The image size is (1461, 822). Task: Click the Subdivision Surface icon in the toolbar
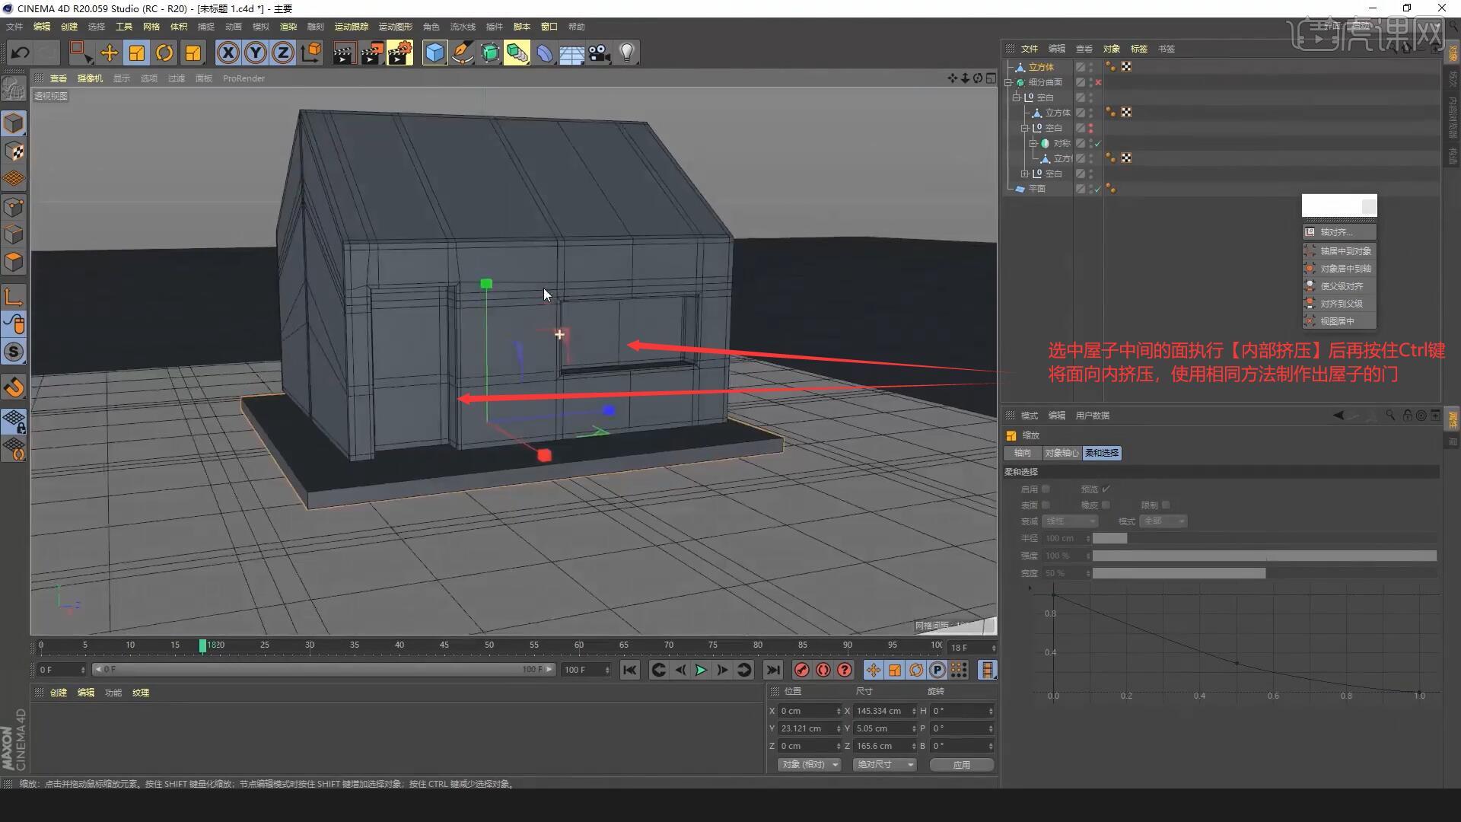tap(490, 53)
